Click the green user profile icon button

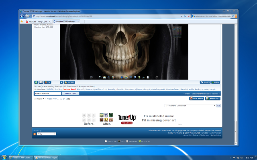point(36,82)
